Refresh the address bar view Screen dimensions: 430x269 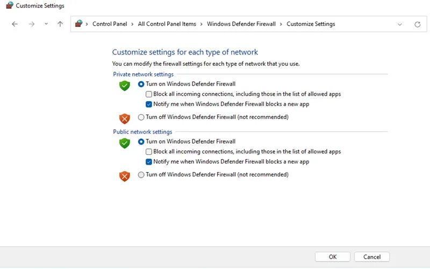click(x=418, y=24)
